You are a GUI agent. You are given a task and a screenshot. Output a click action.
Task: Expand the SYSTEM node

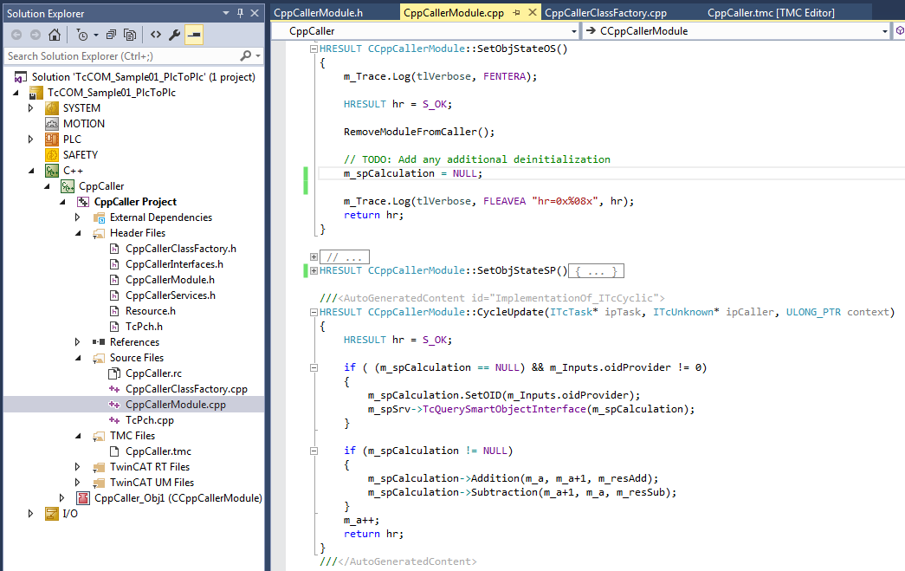click(x=30, y=108)
